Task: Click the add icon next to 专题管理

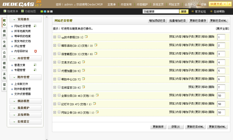Action: point(35,70)
